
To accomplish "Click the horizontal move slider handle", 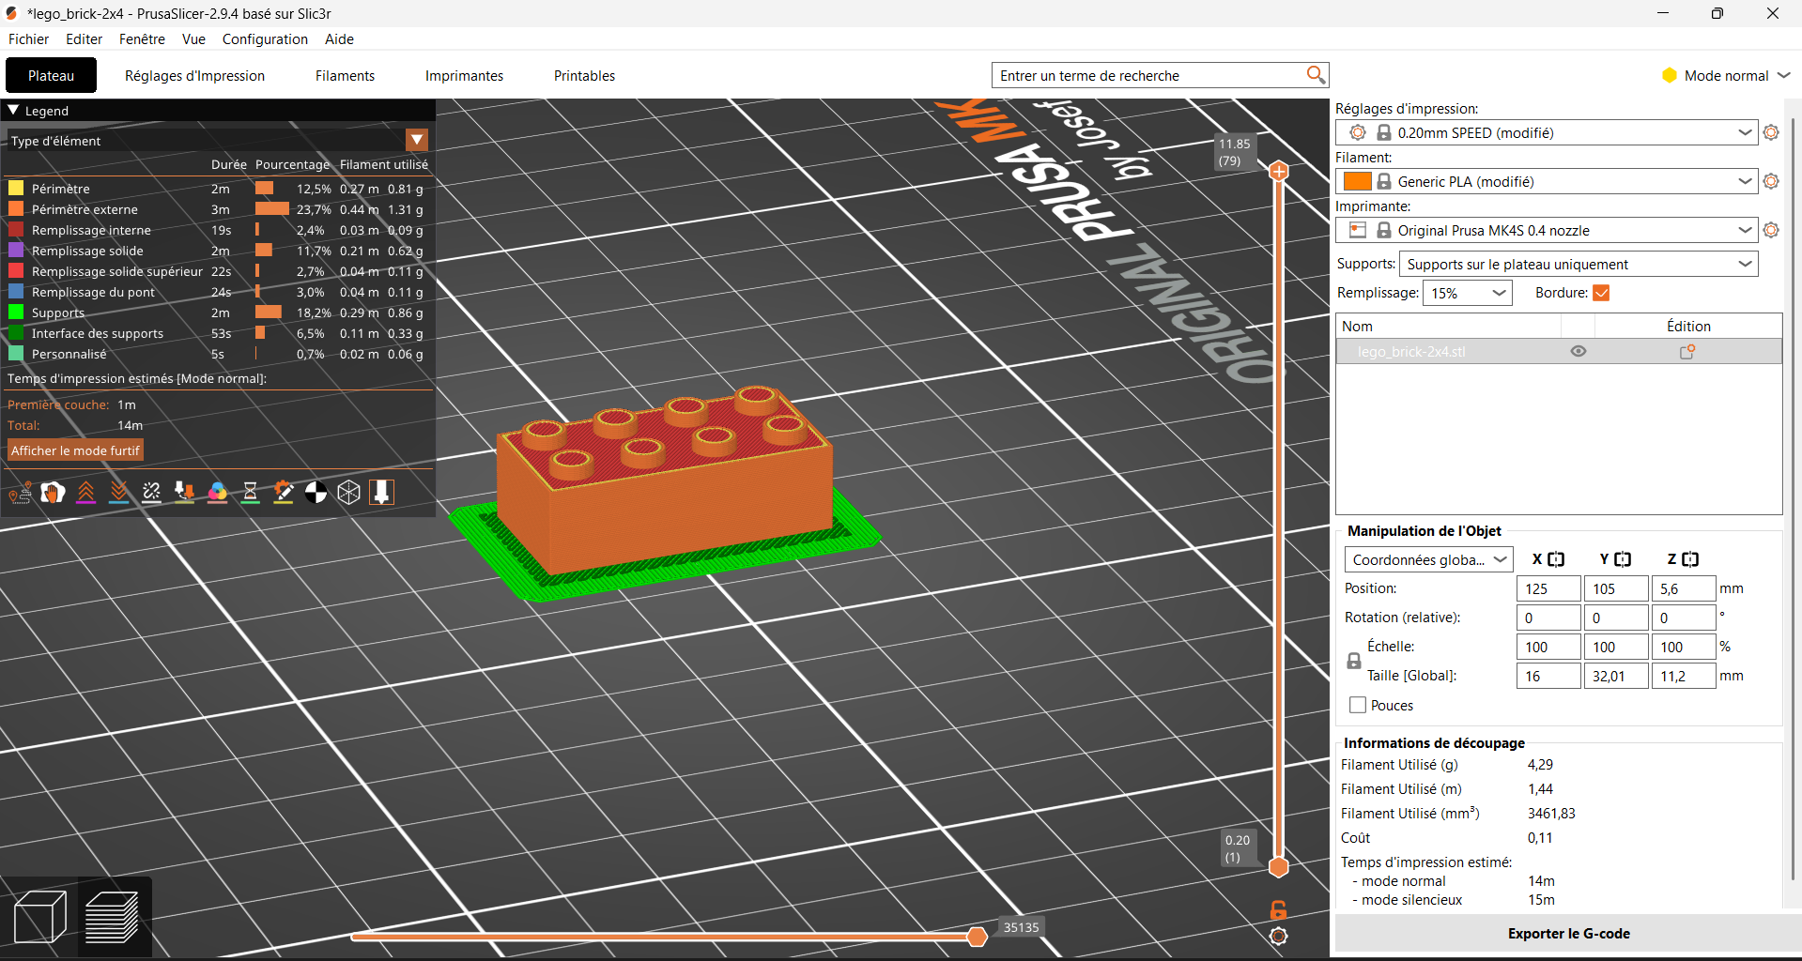I will tap(977, 936).
